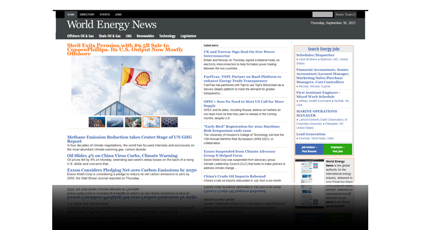Click Vane Brothers Baltimore location text
The image size is (421, 230).
click(x=322, y=61)
